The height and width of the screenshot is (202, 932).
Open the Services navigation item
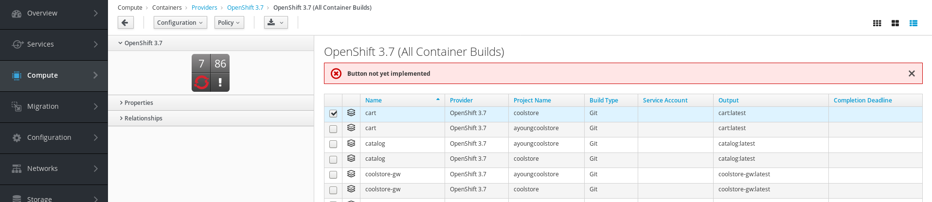click(54, 45)
